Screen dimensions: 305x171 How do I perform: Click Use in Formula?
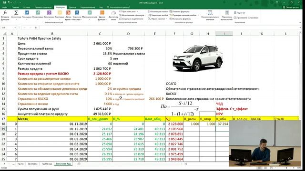tap(132, 15)
